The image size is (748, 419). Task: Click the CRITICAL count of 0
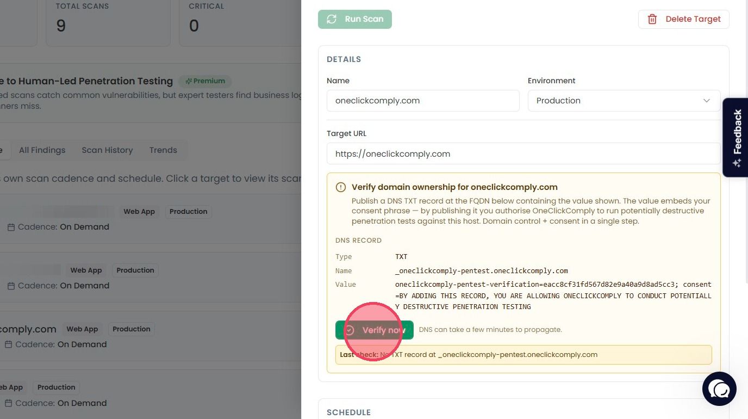[x=194, y=26]
